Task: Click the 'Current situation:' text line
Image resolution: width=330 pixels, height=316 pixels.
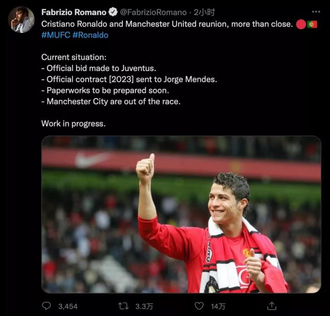Action: click(74, 57)
